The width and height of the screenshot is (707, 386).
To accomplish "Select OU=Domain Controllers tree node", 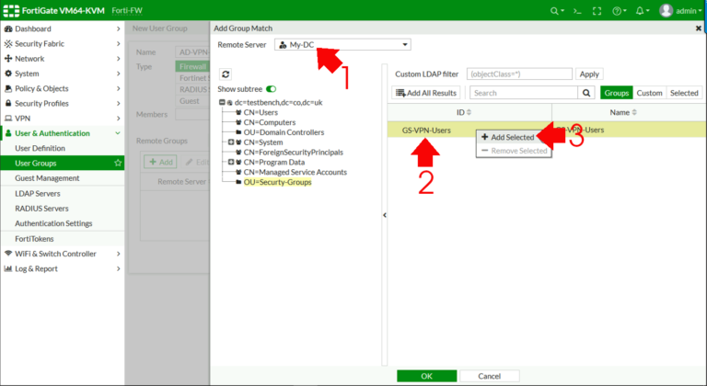I will pyautogui.click(x=284, y=132).
